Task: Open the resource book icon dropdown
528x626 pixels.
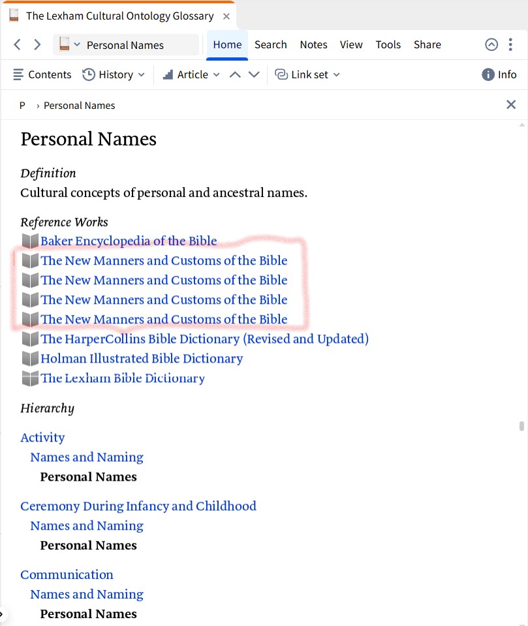Action: 70,44
